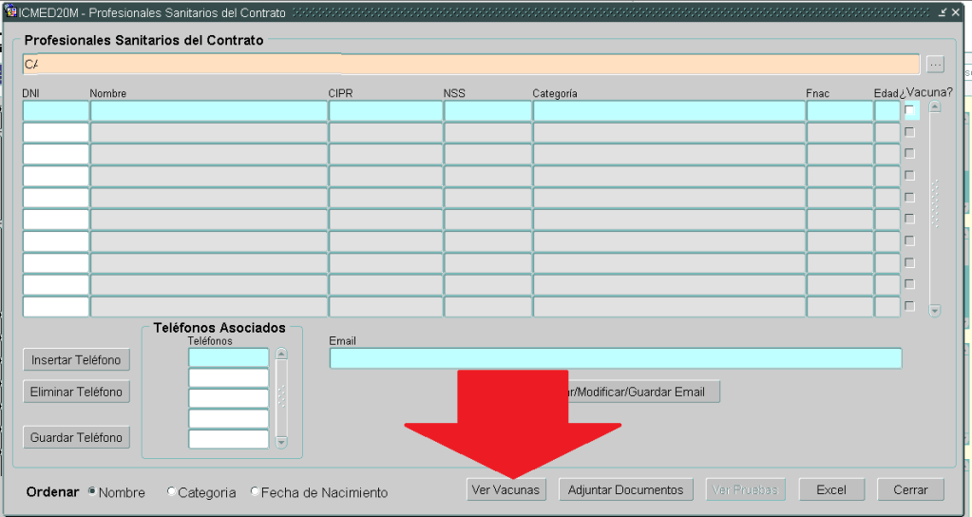Click the first DNI cell in table
The image size is (972, 517).
tap(55, 111)
